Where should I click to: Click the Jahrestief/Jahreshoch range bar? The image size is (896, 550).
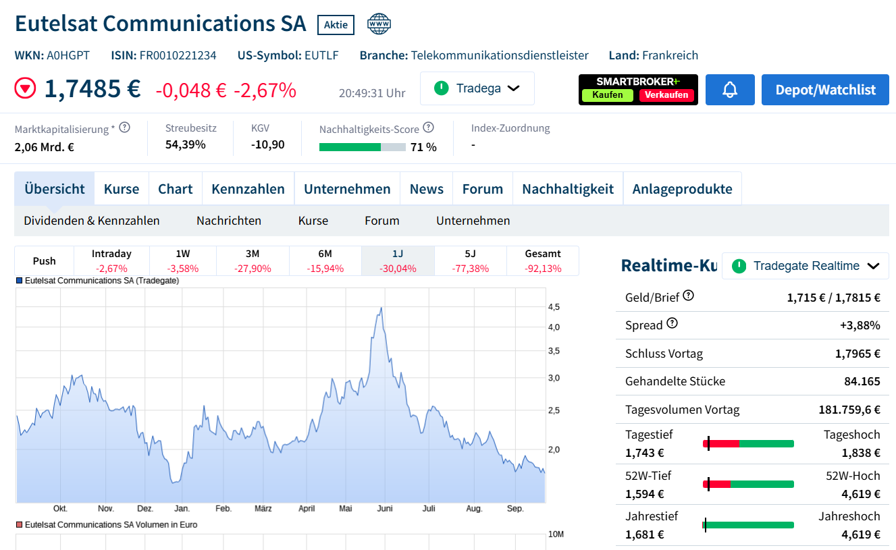click(748, 524)
